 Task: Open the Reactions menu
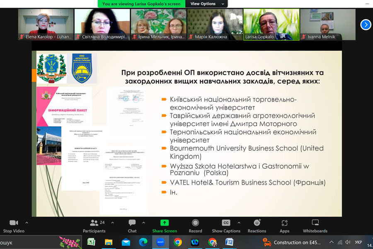coord(257,223)
